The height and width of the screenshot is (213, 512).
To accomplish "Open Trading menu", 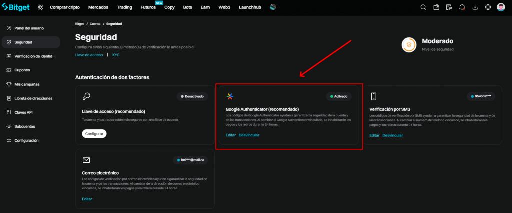I will click(124, 7).
